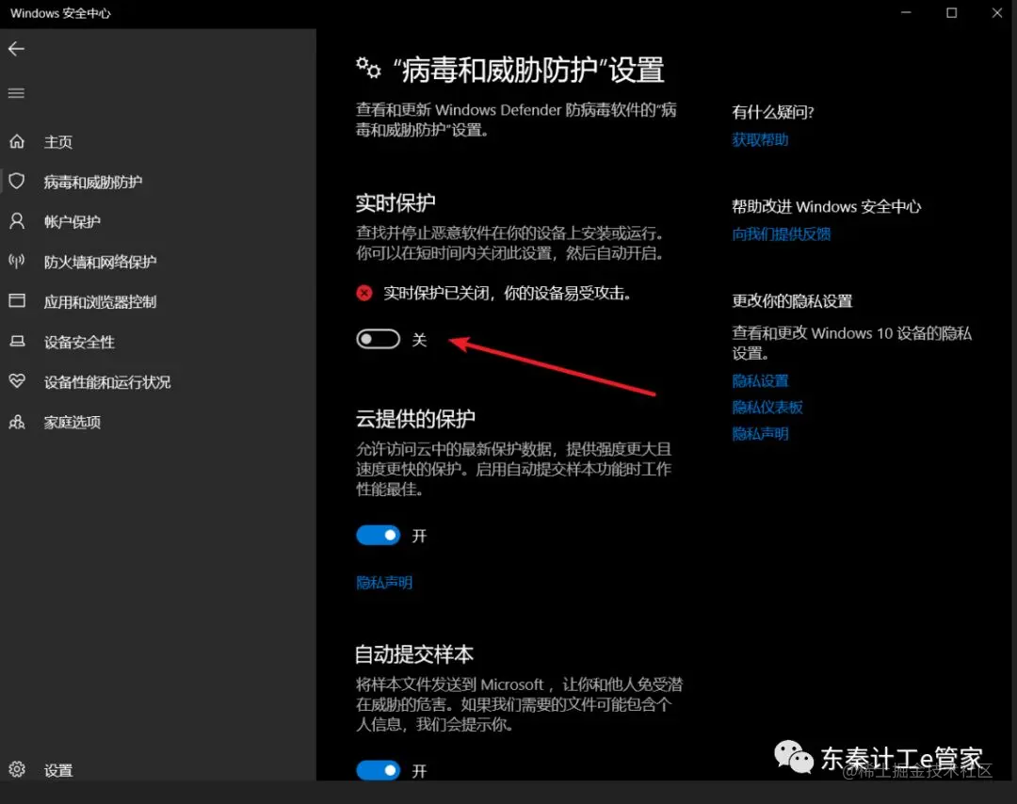Open 帐户保护 settings
Image resolution: width=1017 pixels, height=804 pixels.
pyautogui.click(x=70, y=221)
